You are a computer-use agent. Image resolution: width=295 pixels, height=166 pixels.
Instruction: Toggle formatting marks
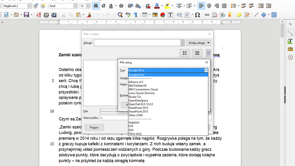tap(136, 15)
